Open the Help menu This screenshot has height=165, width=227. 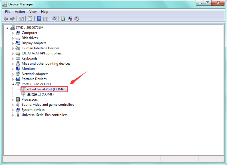(45, 12)
